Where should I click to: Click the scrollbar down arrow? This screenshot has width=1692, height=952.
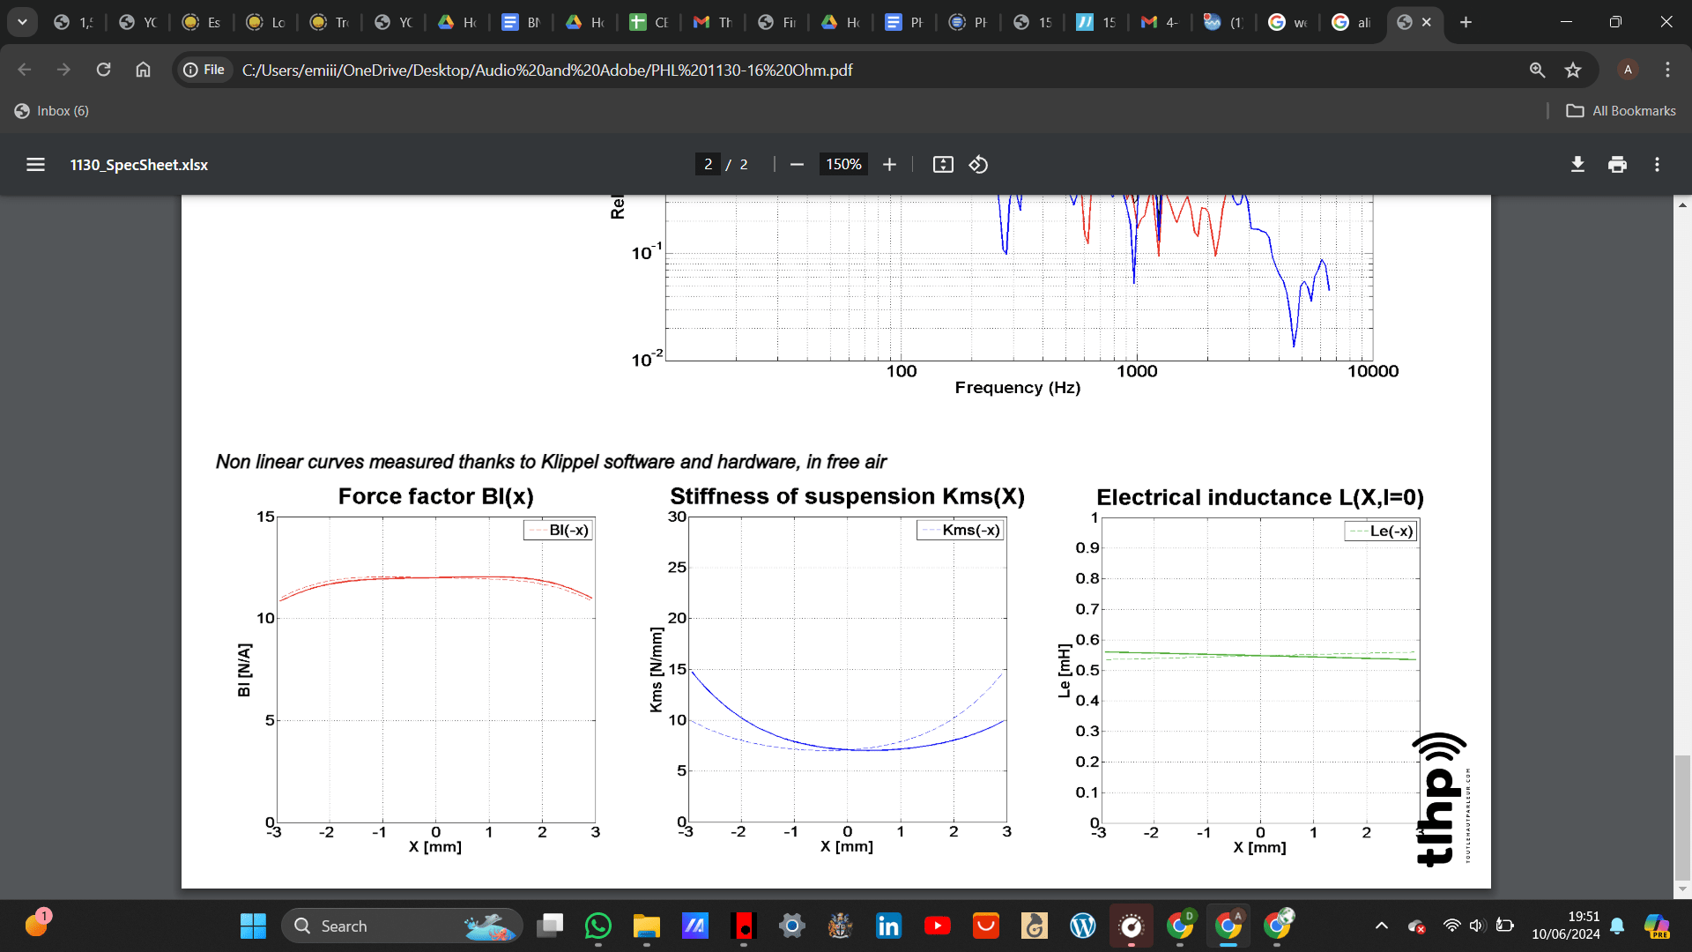coord(1682,889)
